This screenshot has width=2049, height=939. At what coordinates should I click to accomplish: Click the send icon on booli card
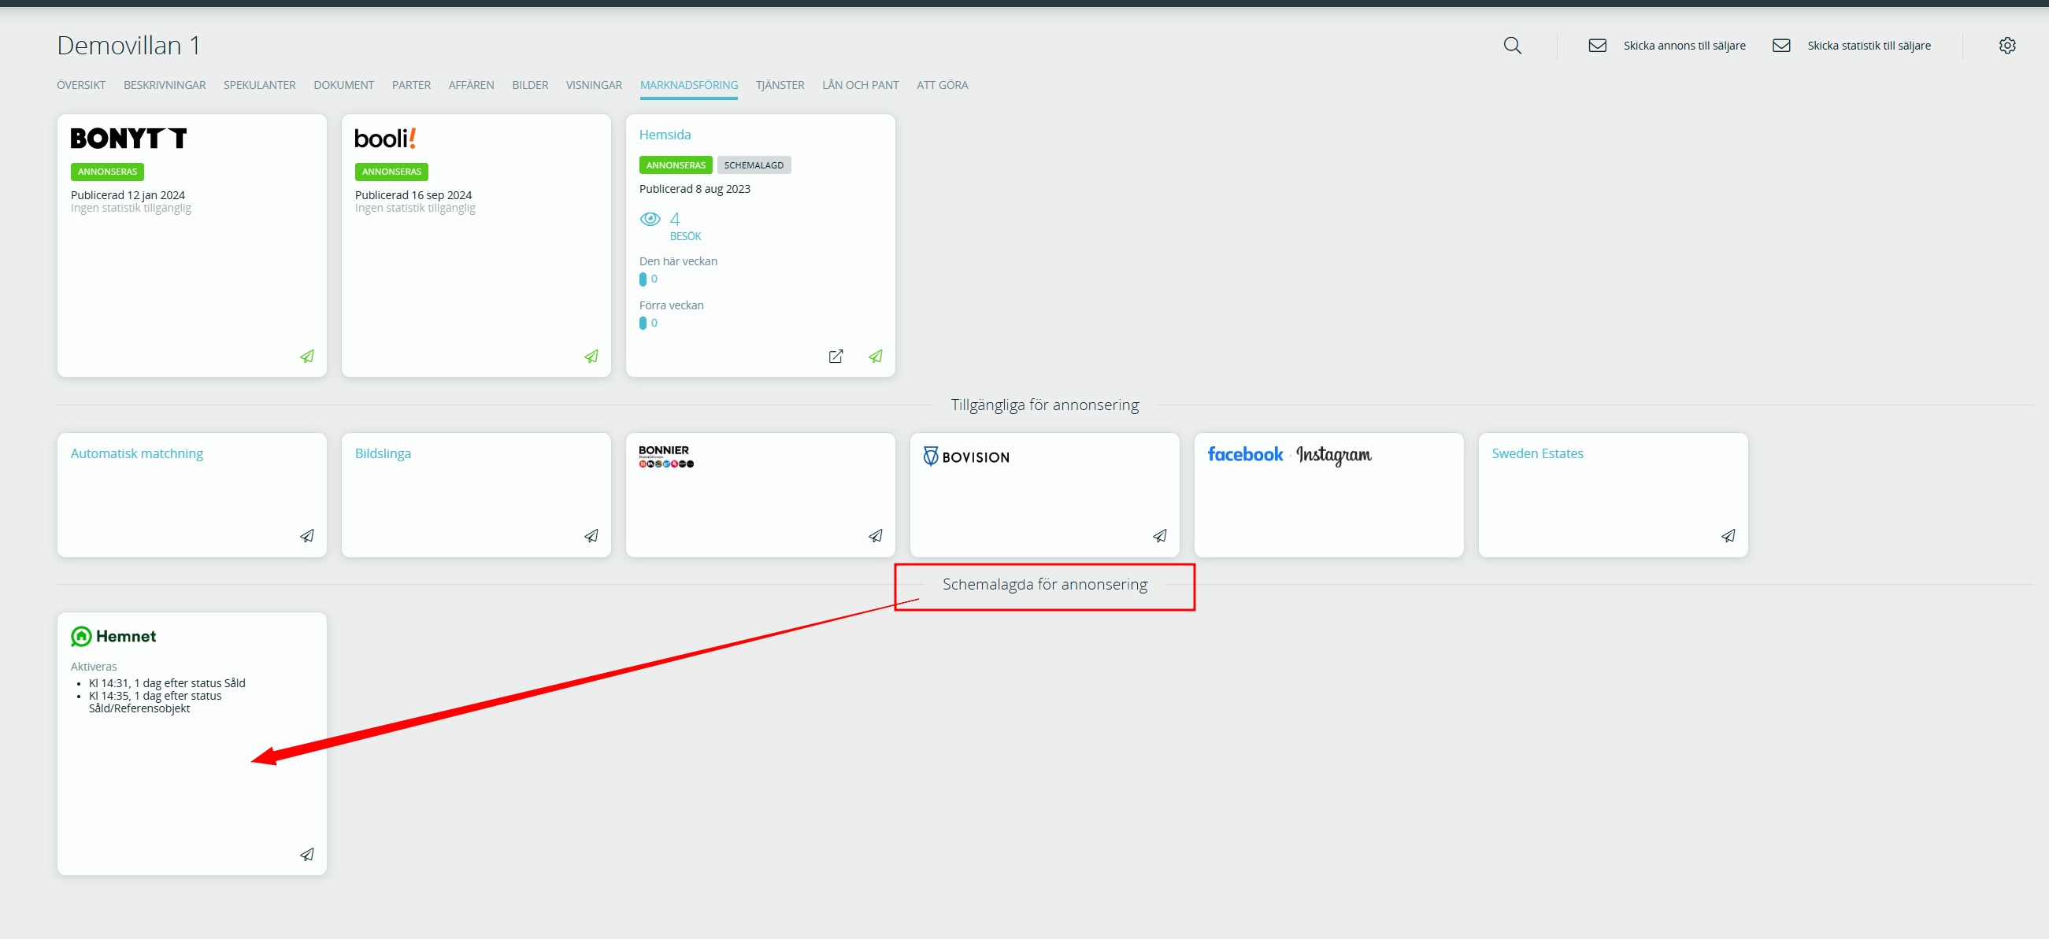[x=591, y=357]
